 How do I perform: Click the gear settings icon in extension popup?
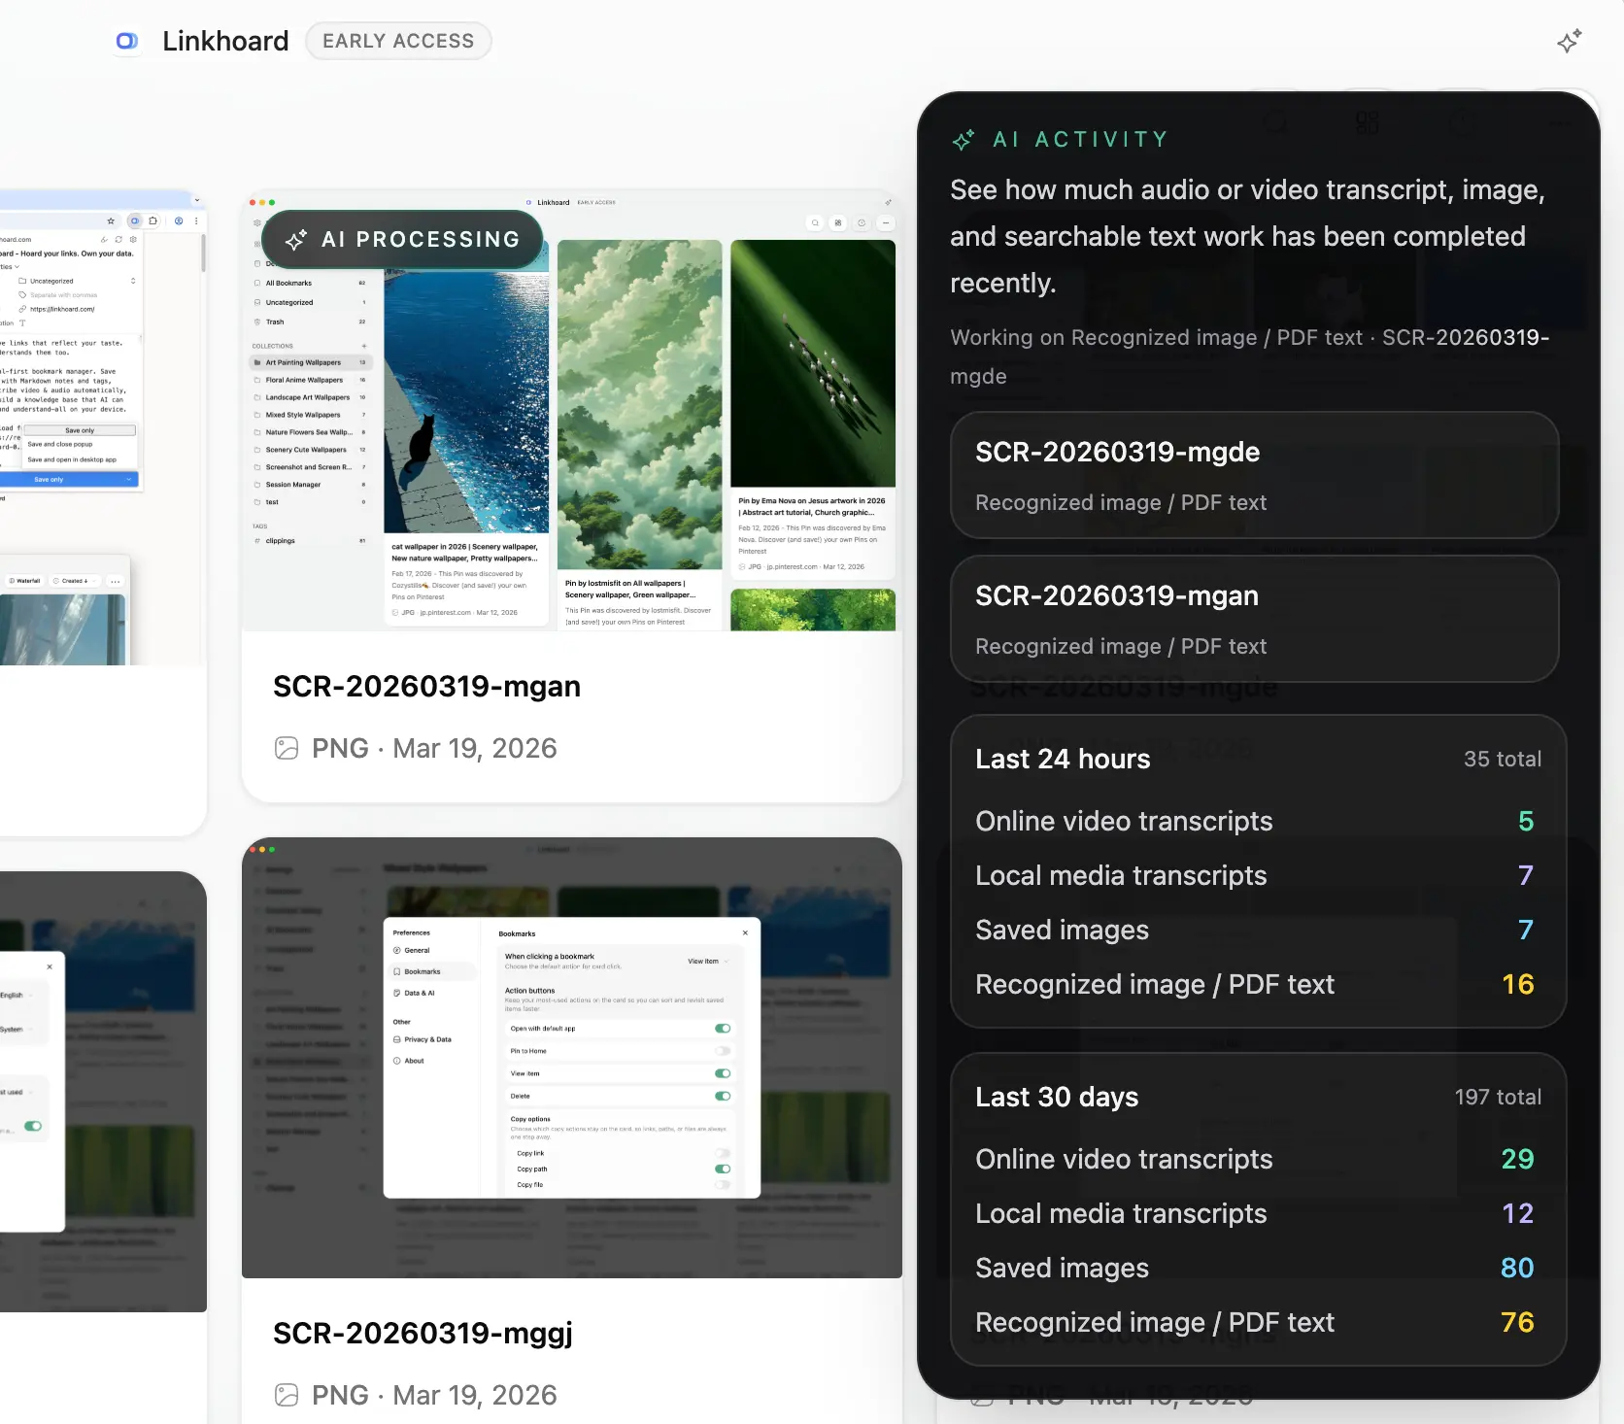pos(132,239)
